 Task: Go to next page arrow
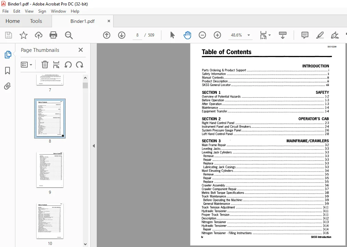[122, 35]
